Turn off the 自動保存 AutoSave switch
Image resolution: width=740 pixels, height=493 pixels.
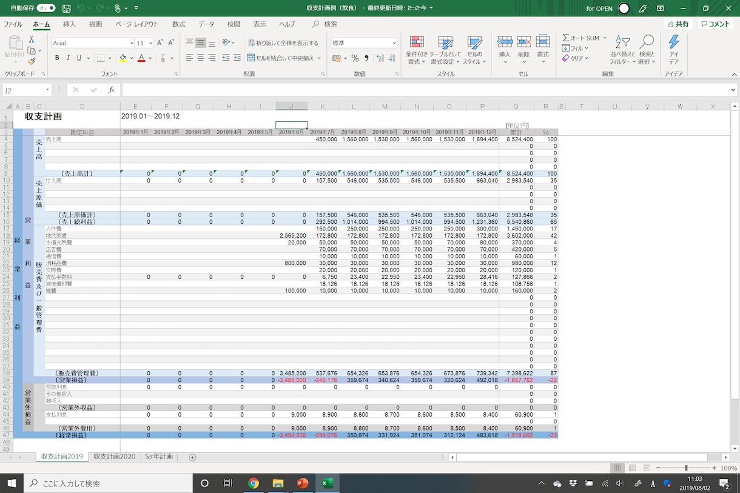pyautogui.click(x=46, y=8)
